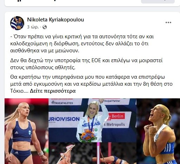
Task: Click paragraph "Θα κρατήσω την υπερηφάνεια"
Action: (91, 84)
